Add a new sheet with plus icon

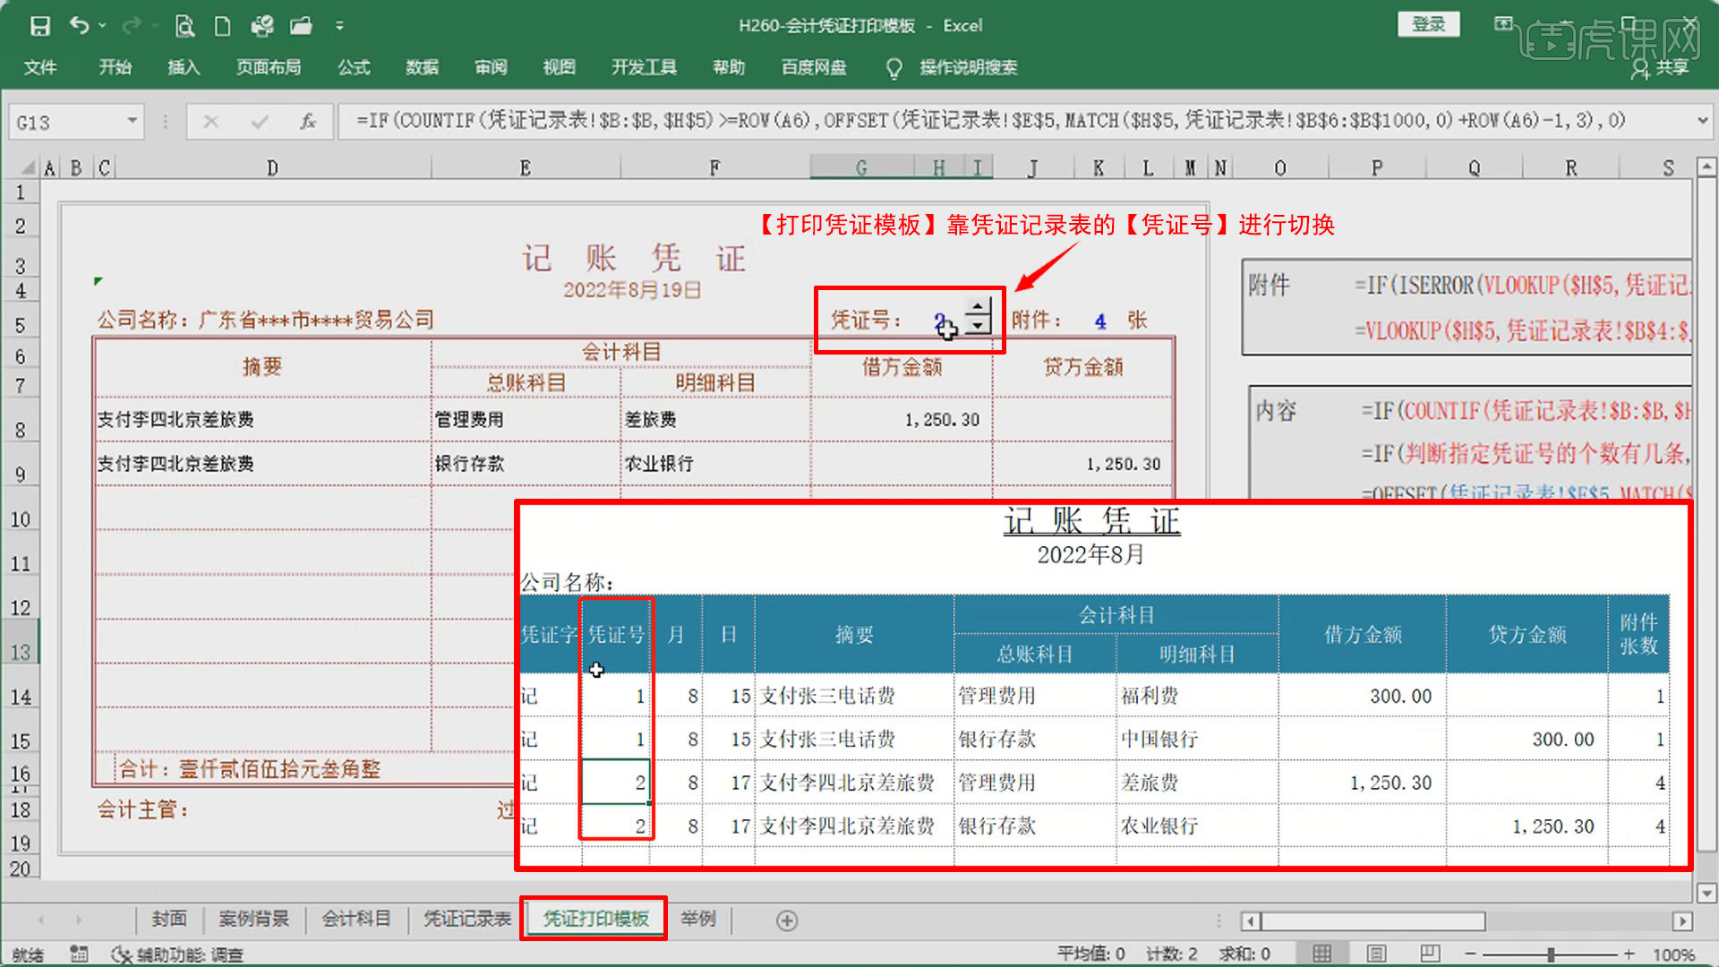787,920
